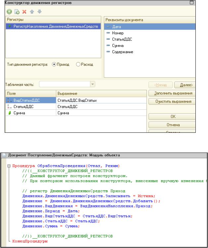Click the red Delete X icon
208x248 pixels.
coord(24,12)
